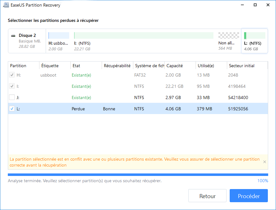
Task: Click the Disque 2 drive icon
Action: (13, 36)
